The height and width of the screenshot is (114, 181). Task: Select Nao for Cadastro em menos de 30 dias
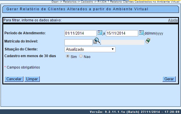[x=81, y=56]
